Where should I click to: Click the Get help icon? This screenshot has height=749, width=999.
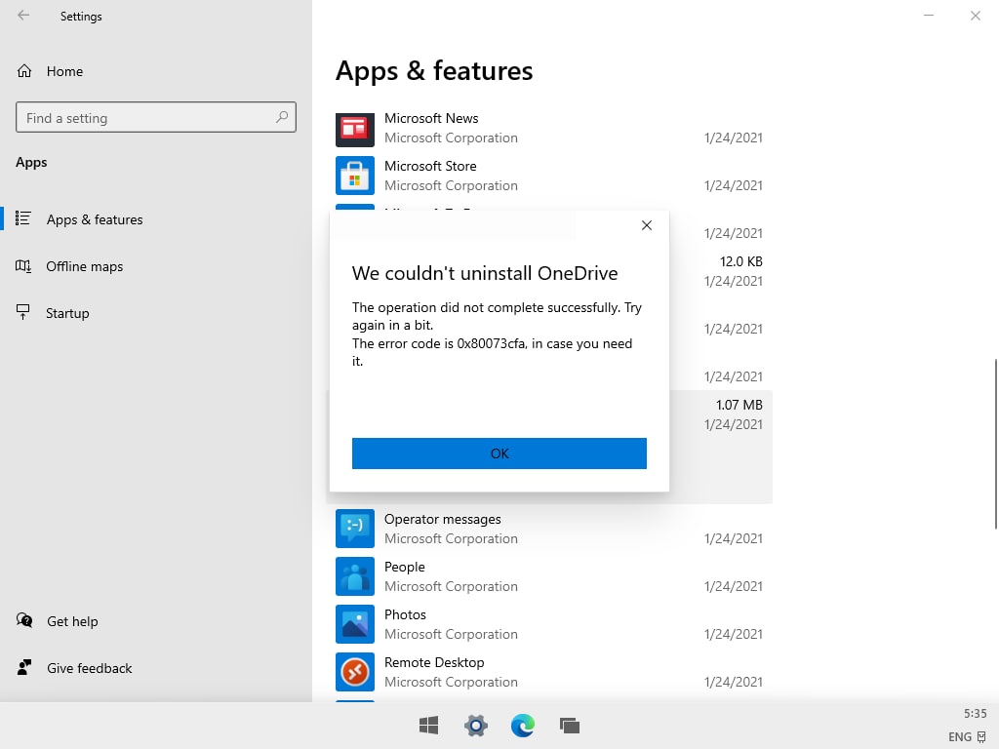click(24, 620)
